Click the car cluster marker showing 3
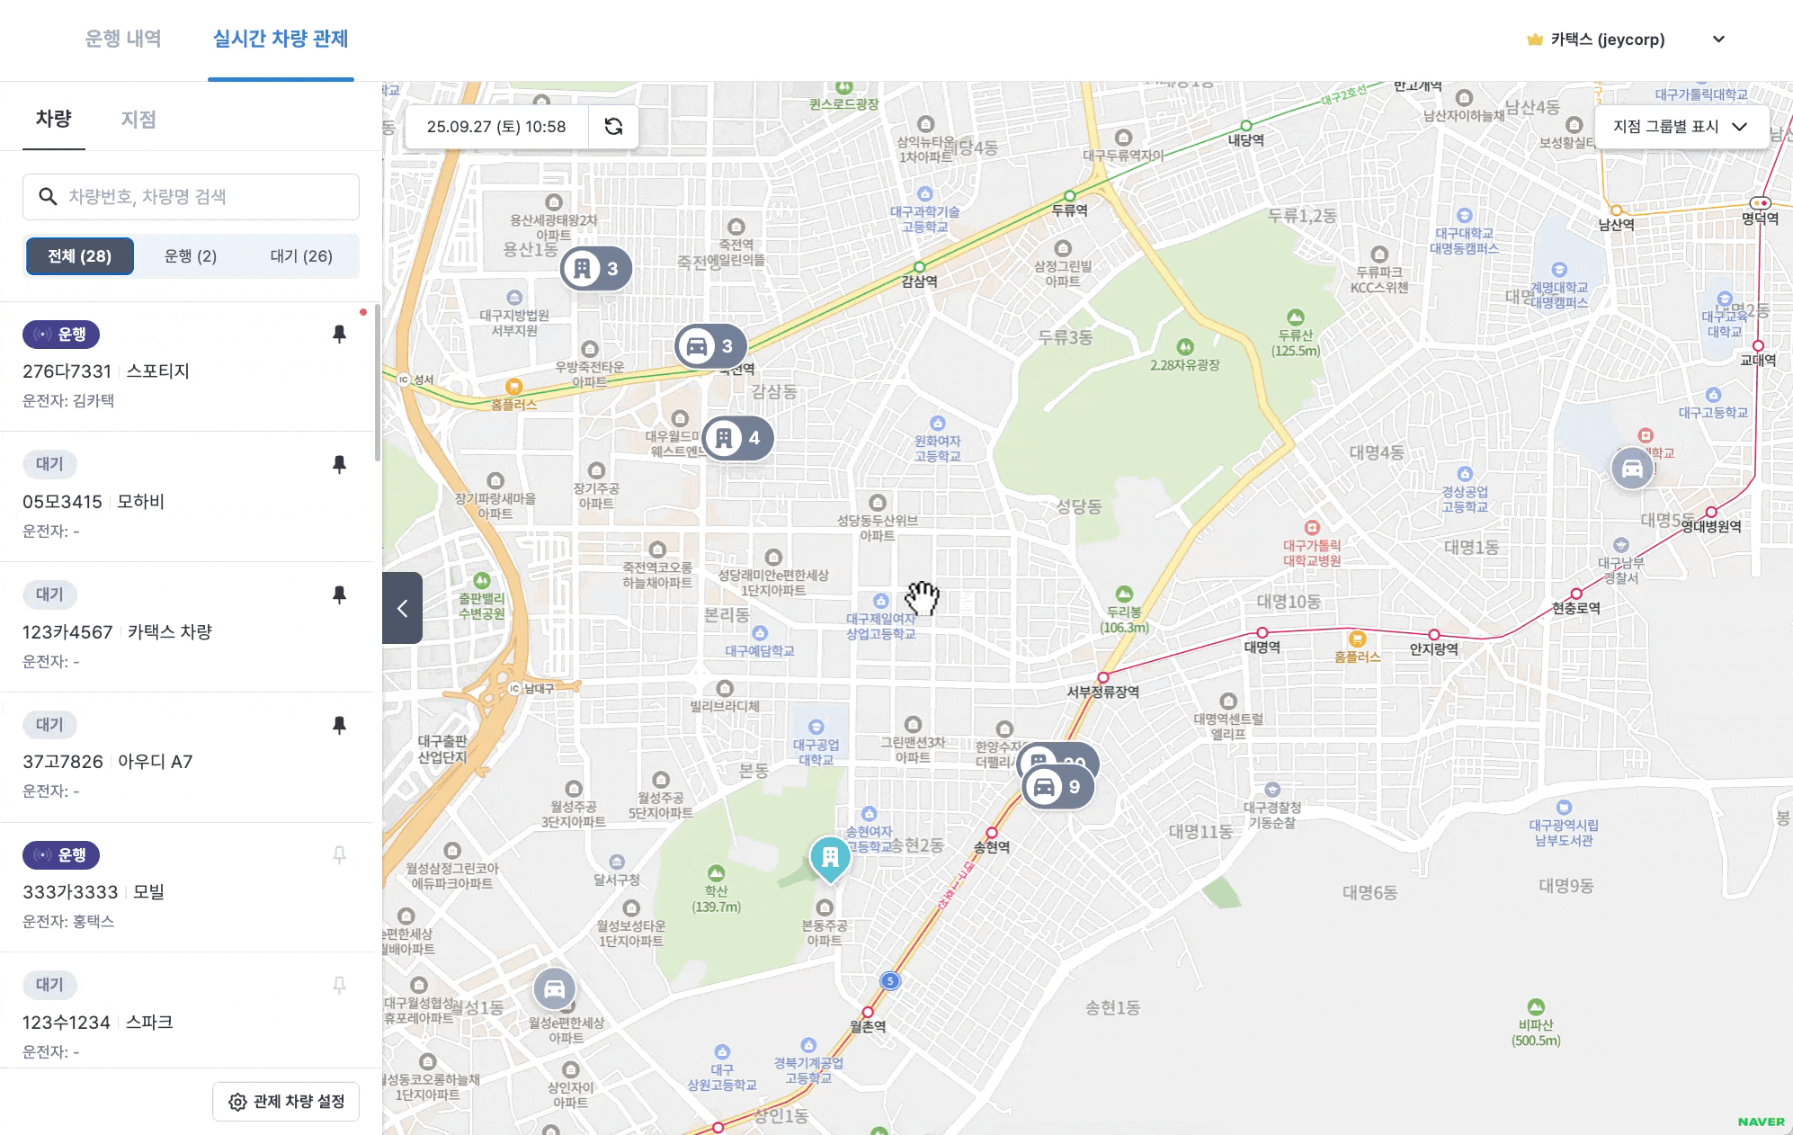Screen dimensions: 1793x1135 point(709,346)
